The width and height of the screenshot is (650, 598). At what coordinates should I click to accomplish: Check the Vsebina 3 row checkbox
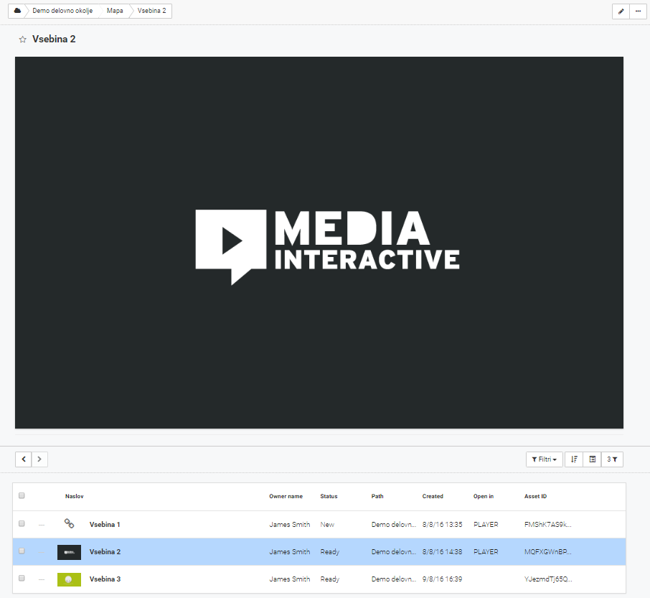click(x=22, y=579)
